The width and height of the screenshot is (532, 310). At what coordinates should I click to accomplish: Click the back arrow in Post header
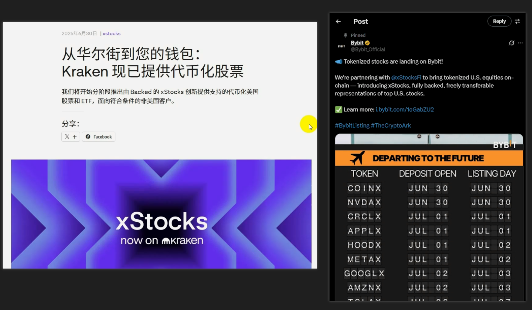[x=338, y=22]
